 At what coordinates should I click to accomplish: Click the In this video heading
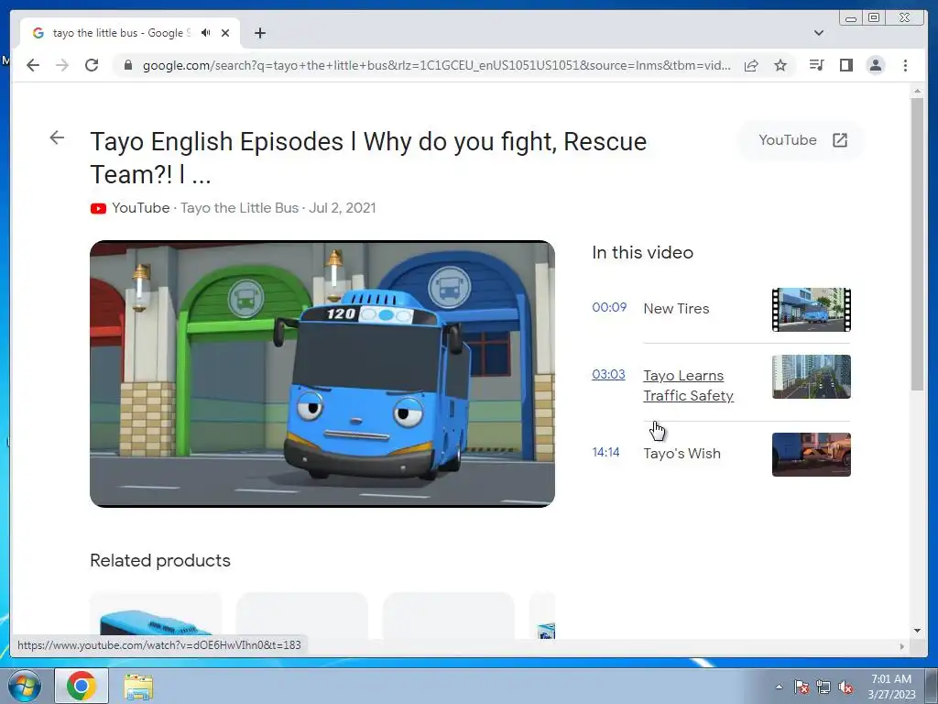642,253
